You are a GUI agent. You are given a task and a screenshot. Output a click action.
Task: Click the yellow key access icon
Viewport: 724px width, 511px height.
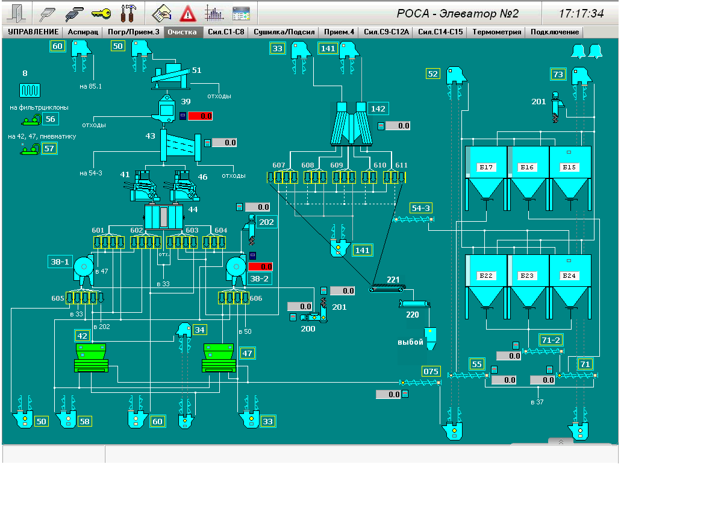pos(101,13)
